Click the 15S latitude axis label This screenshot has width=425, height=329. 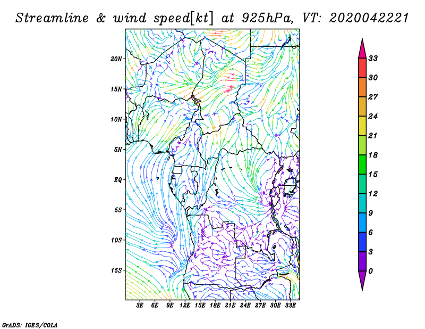pos(116,270)
